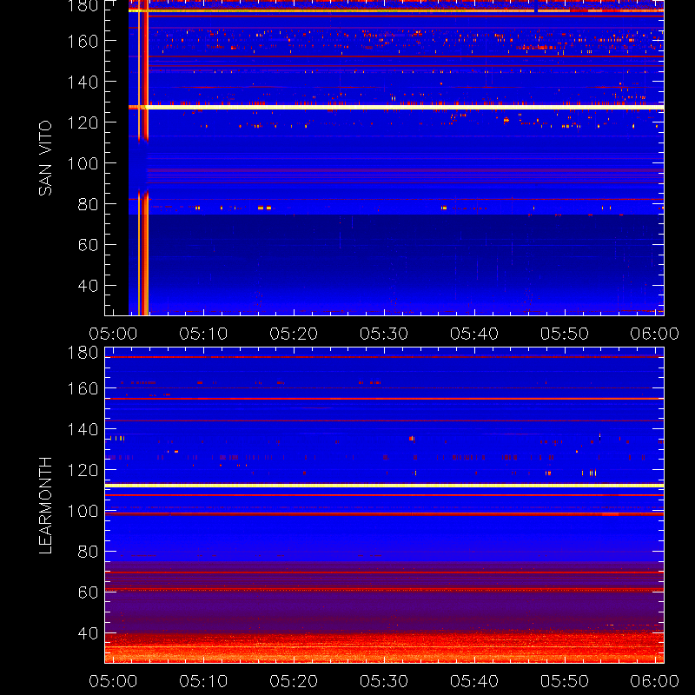
Task: Pick the 180 frequency label on Learmonth plot
Action: click(83, 353)
